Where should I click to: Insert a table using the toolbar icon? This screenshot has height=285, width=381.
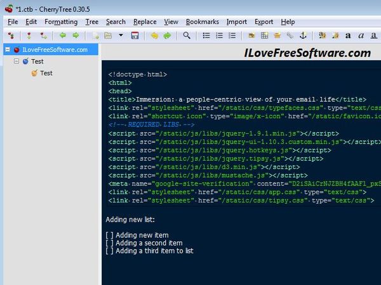pyautogui.click(x=265, y=36)
